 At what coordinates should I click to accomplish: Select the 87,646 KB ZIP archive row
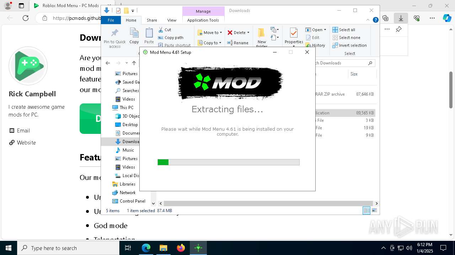(x=345, y=94)
